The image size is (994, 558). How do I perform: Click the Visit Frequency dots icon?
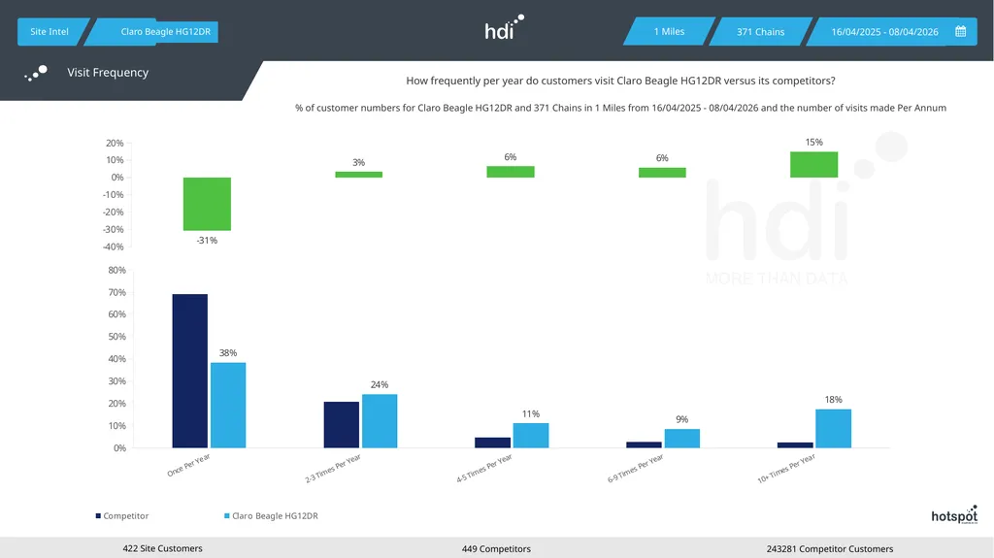coord(36,73)
